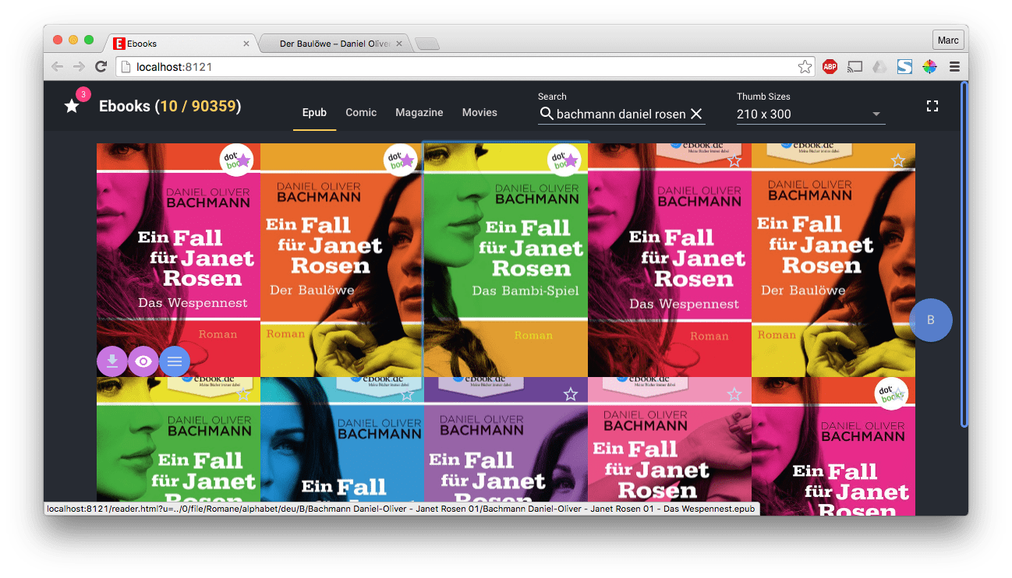
Task: Click the page vertical scrollbar
Action: coord(964,254)
